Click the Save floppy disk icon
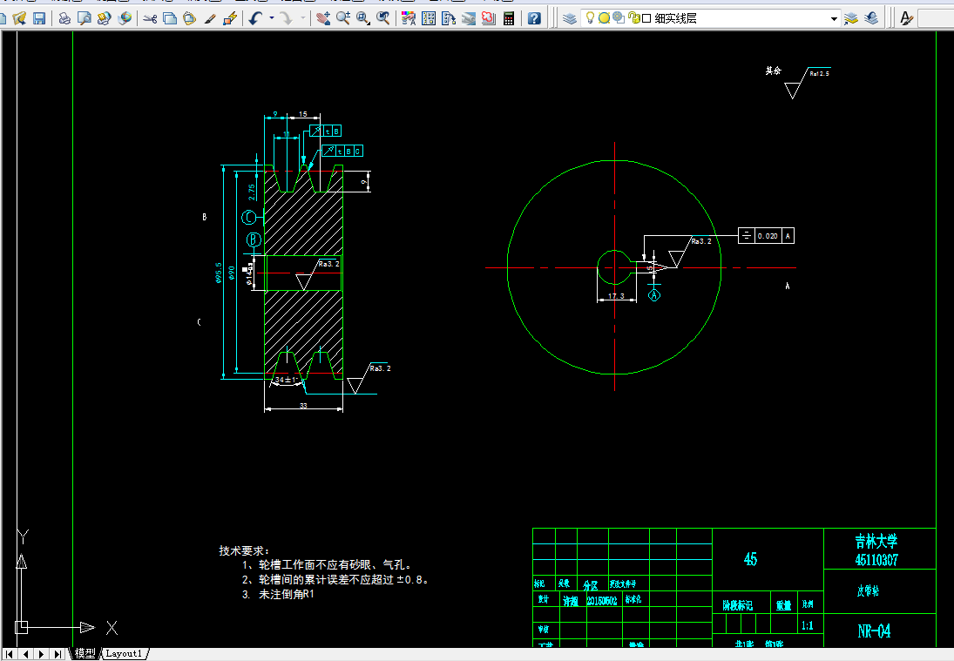Image resolution: width=954 pixels, height=661 pixels. click(x=39, y=17)
